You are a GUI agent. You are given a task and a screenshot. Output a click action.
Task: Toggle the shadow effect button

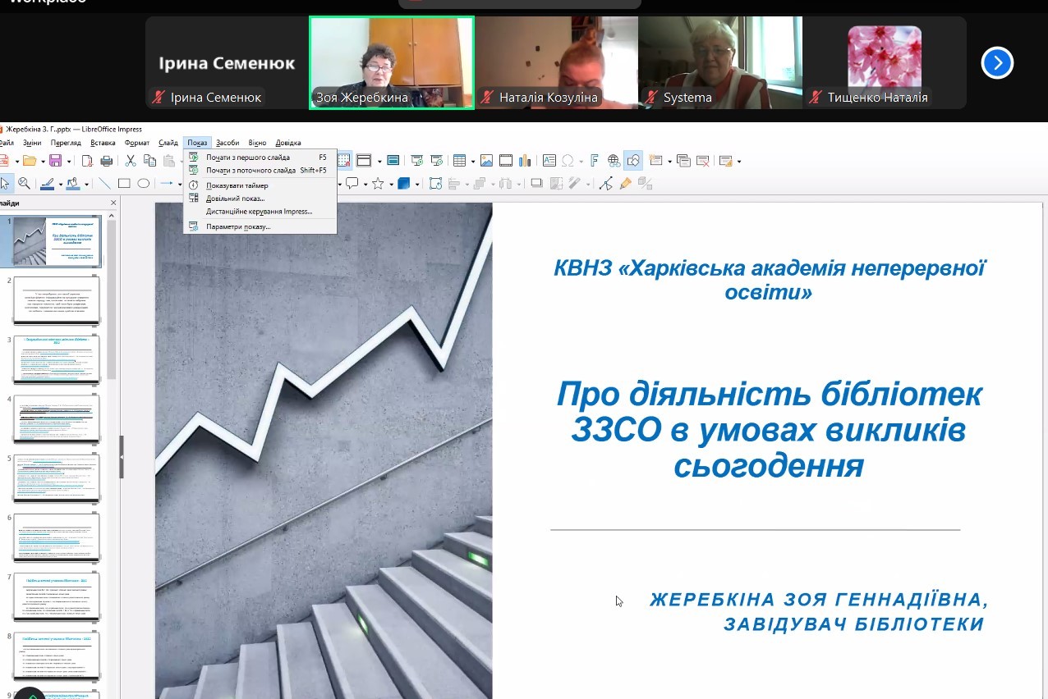(536, 184)
